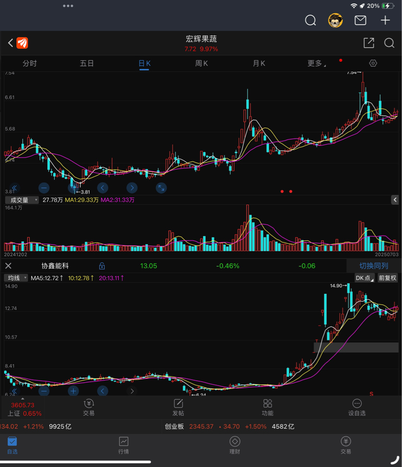Share chart via export icon
The height and width of the screenshot is (467, 402).
(369, 43)
